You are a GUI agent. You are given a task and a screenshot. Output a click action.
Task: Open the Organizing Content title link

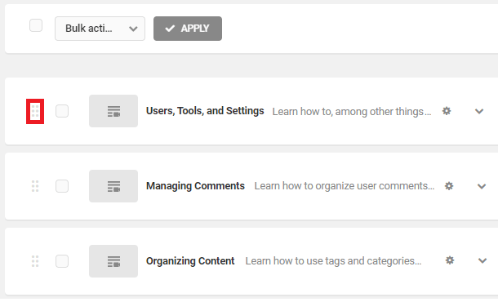[190, 260]
